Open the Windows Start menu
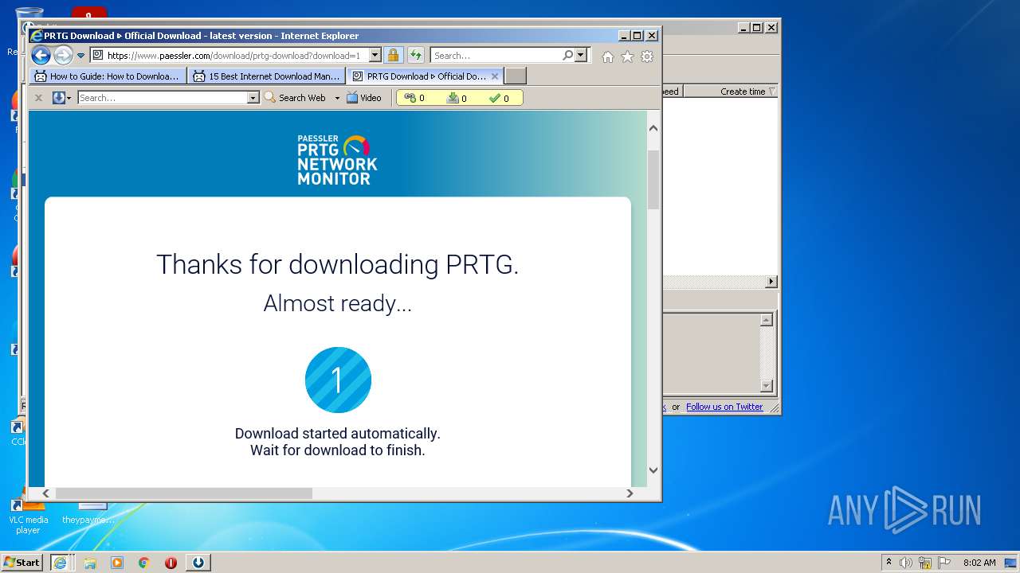The width and height of the screenshot is (1020, 573). coord(22,562)
